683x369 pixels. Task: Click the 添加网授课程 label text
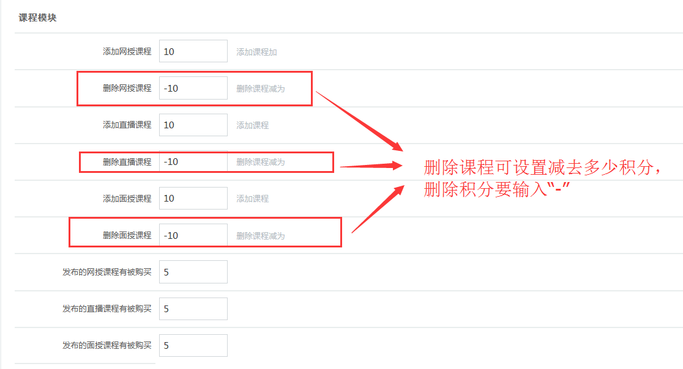128,51
